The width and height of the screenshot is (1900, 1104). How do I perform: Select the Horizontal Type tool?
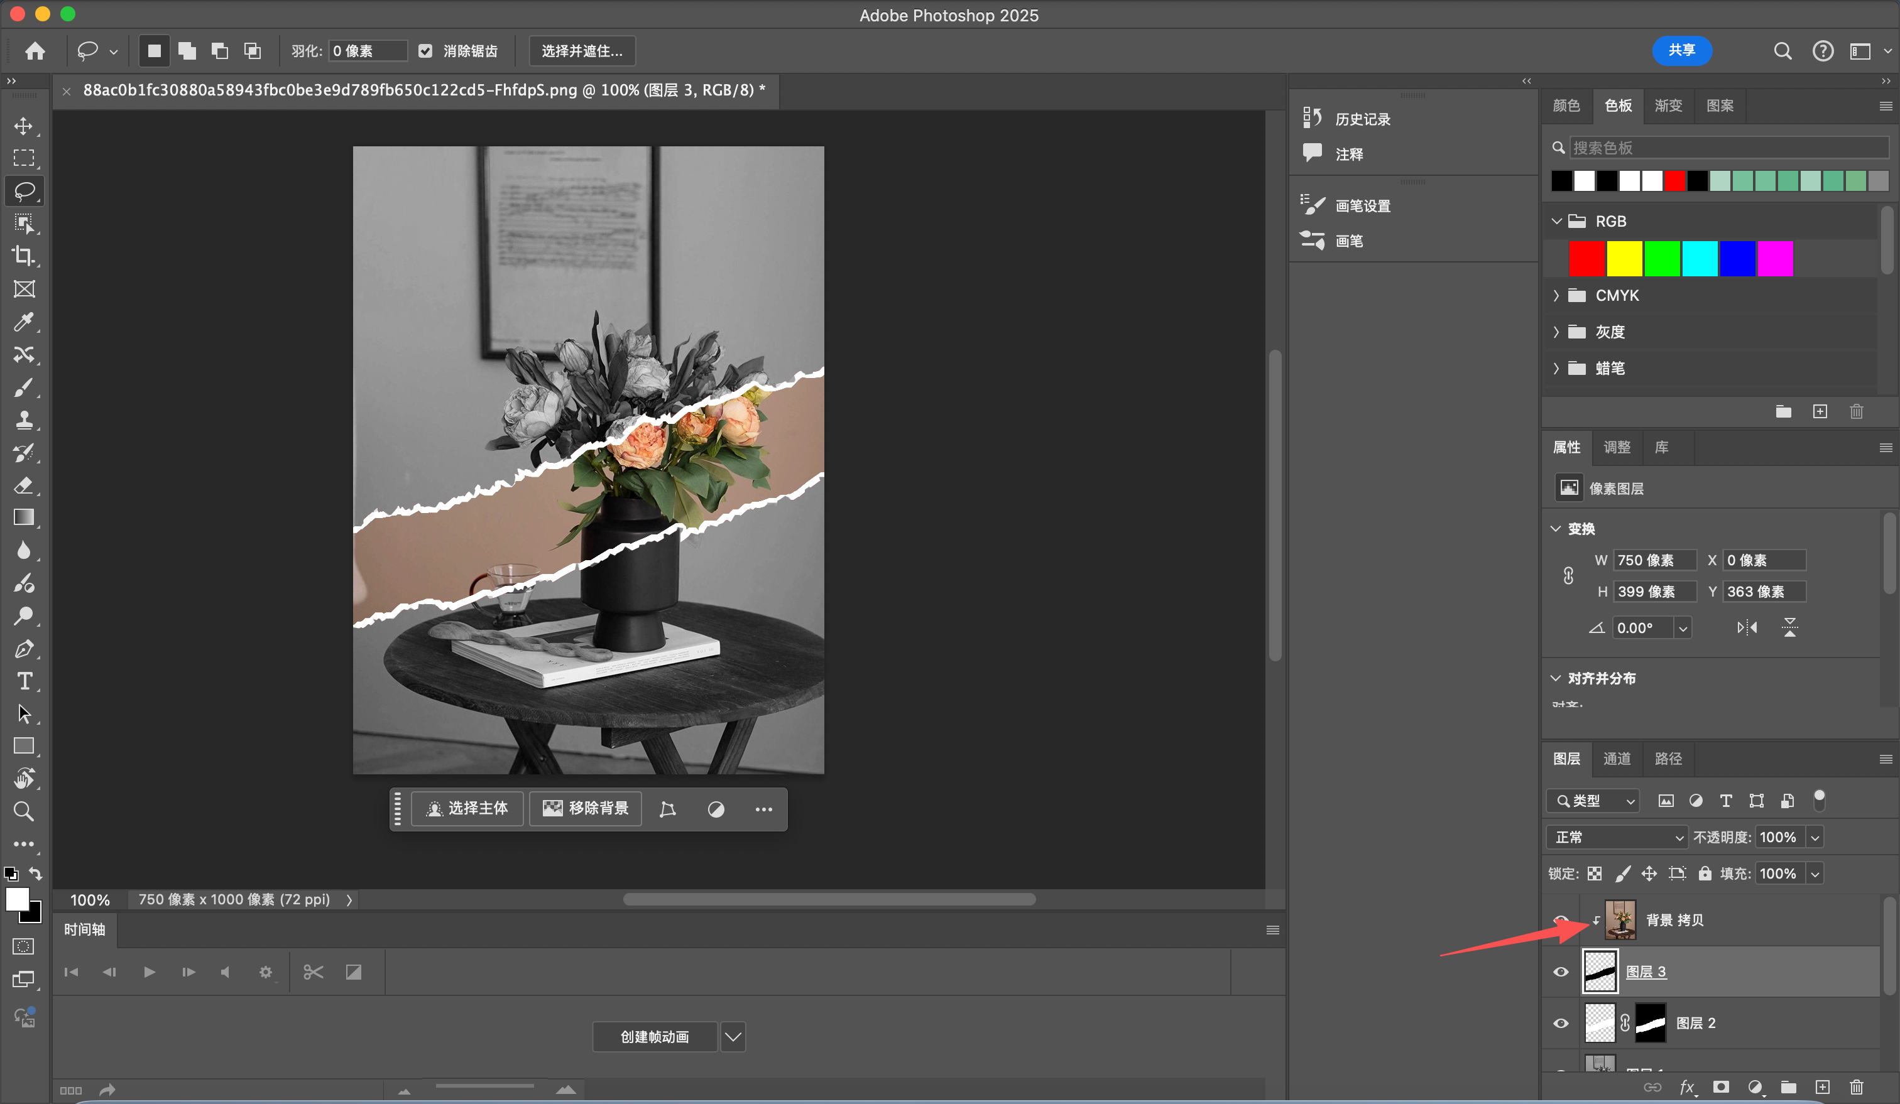(x=23, y=681)
